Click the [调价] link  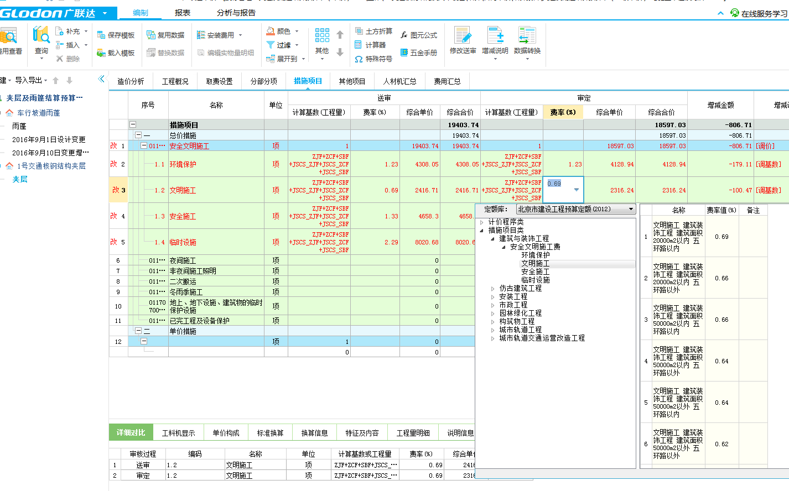point(765,146)
